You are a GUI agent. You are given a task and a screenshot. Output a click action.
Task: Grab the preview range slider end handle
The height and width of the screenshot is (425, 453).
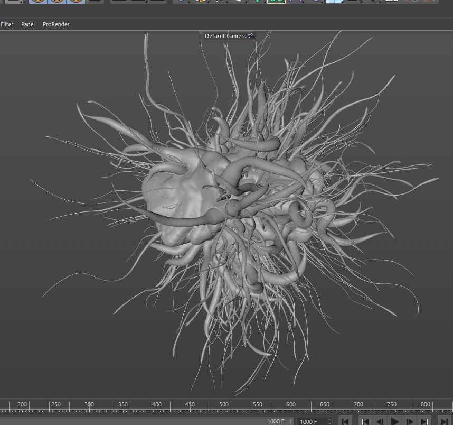tap(290, 421)
